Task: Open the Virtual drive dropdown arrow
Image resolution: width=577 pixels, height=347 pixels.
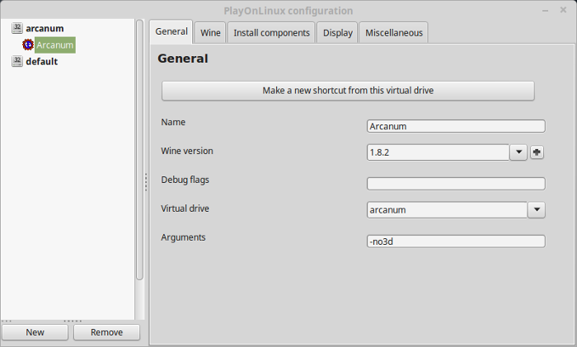Action: pyautogui.click(x=537, y=209)
